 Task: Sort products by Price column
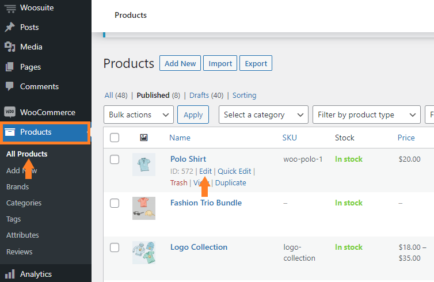click(x=406, y=138)
